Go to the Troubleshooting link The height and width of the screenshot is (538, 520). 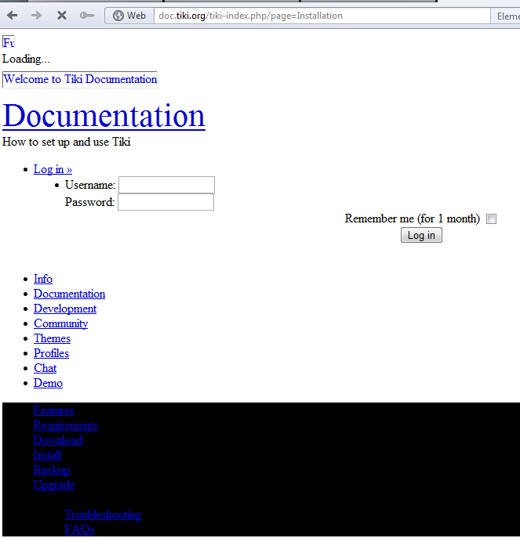pyautogui.click(x=103, y=515)
